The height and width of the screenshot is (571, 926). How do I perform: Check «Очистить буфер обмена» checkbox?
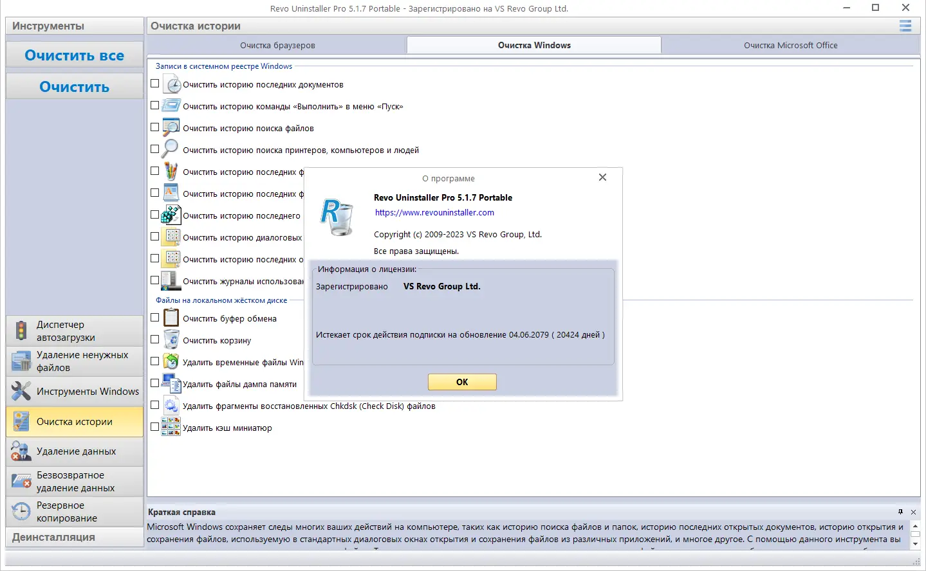tap(154, 318)
